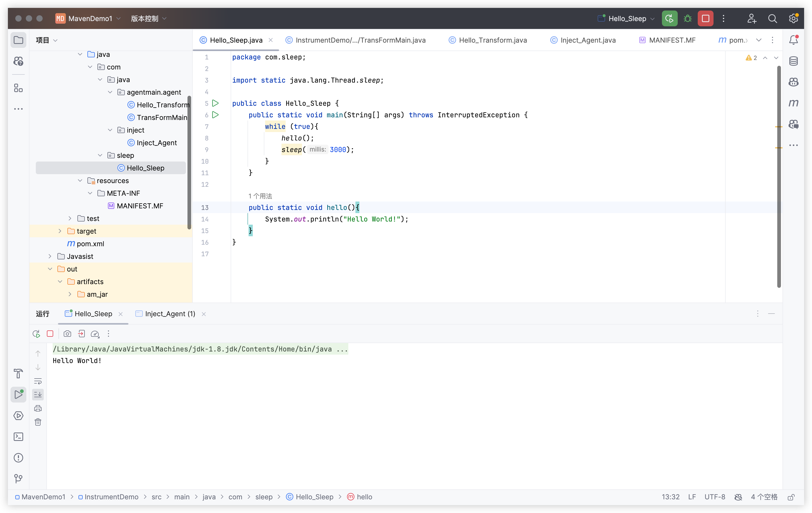Click the java path link in console
Screen dimensions: 812x513
pyautogui.click(x=200, y=349)
